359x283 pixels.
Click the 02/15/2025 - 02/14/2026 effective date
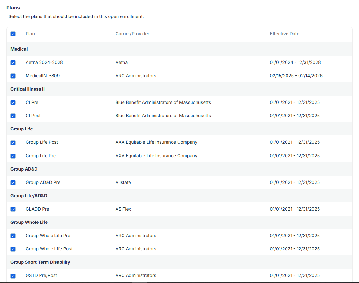[296, 76]
